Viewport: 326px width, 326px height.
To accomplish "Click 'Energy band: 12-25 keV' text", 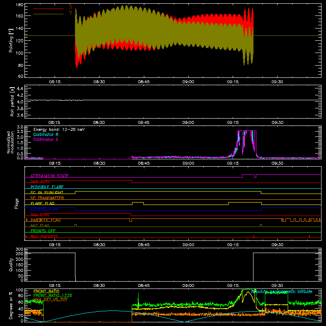I will [59, 130].
